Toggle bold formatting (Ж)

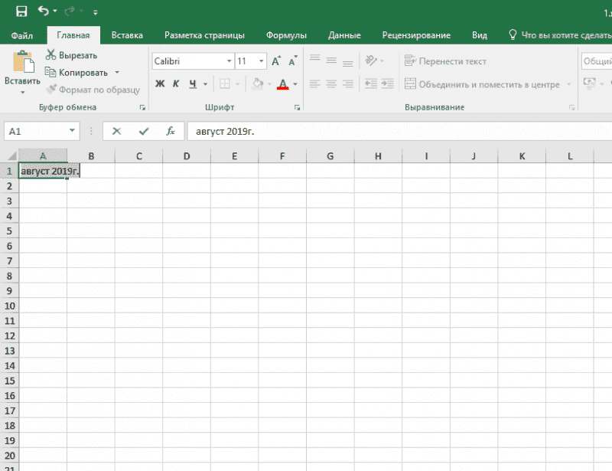pyautogui.click(x=160, y=84)
